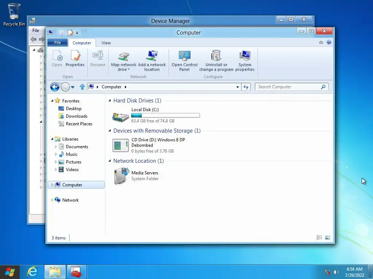Select Recent Places in Favorites

pos(79,124)
